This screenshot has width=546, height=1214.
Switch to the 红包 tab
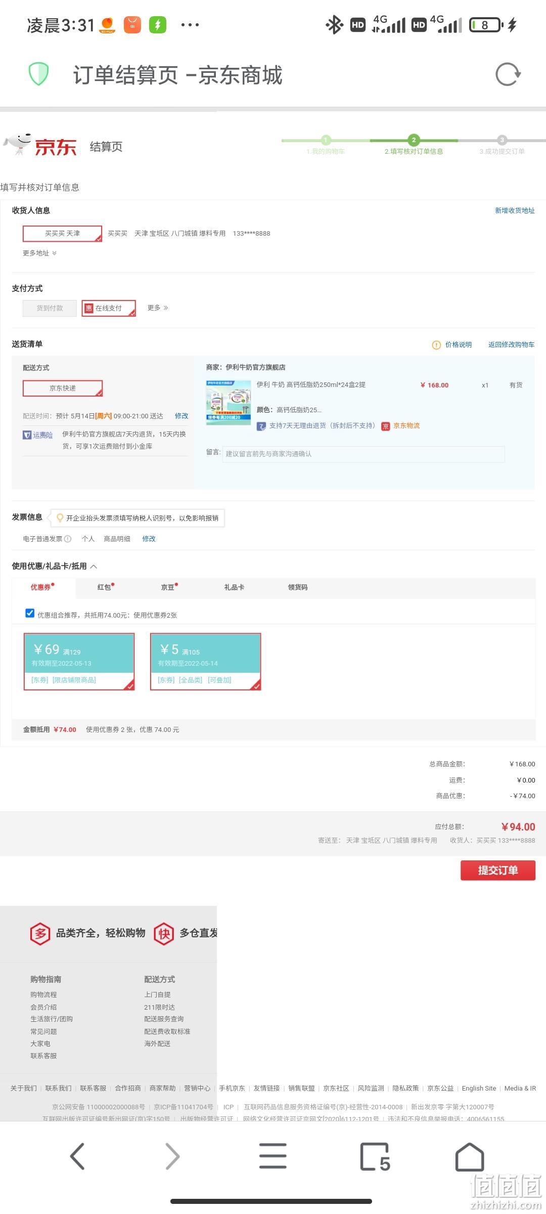106,587
